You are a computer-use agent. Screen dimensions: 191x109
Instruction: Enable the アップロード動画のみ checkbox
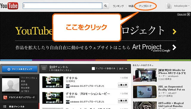93,68
